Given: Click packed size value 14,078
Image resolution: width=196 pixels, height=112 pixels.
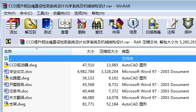Looking at the screenshot, I should [x=112, y=97].
